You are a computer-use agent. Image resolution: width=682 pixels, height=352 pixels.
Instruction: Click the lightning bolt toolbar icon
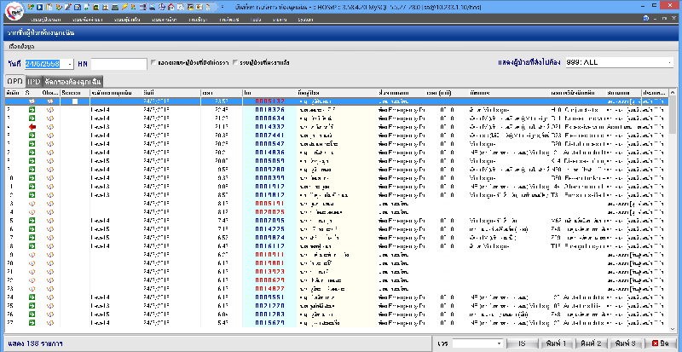[124, 7]
